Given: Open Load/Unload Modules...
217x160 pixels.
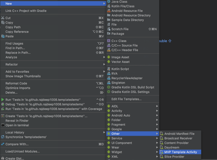Looking at the screenshot, I should (x=53, y=151).
